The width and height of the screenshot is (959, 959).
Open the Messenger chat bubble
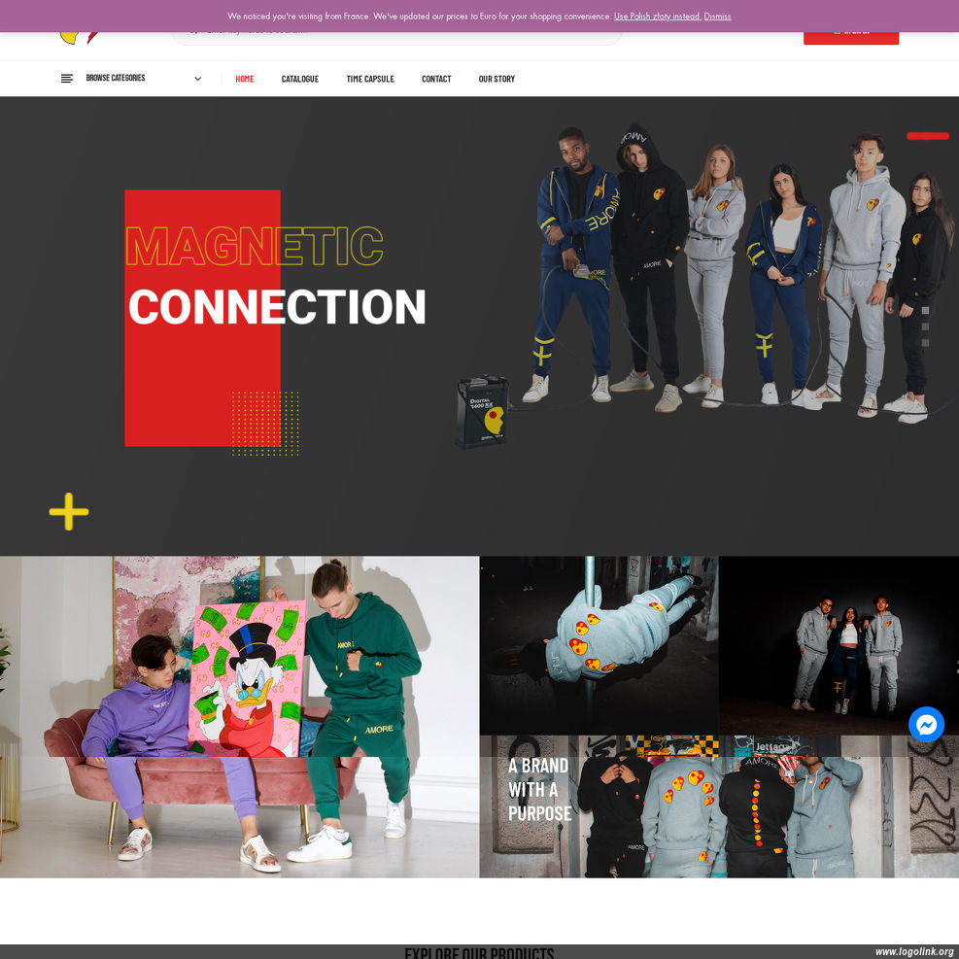pos(926,725)
